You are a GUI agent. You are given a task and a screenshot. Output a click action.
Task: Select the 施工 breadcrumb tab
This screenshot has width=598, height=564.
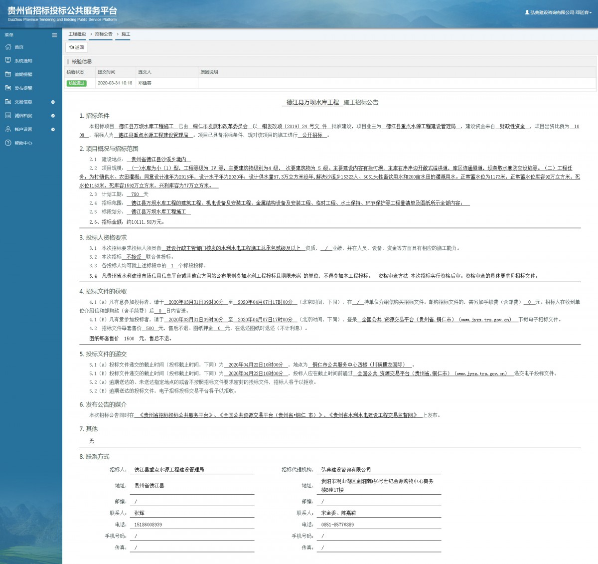pyautogui.click(x=126, y=34)
